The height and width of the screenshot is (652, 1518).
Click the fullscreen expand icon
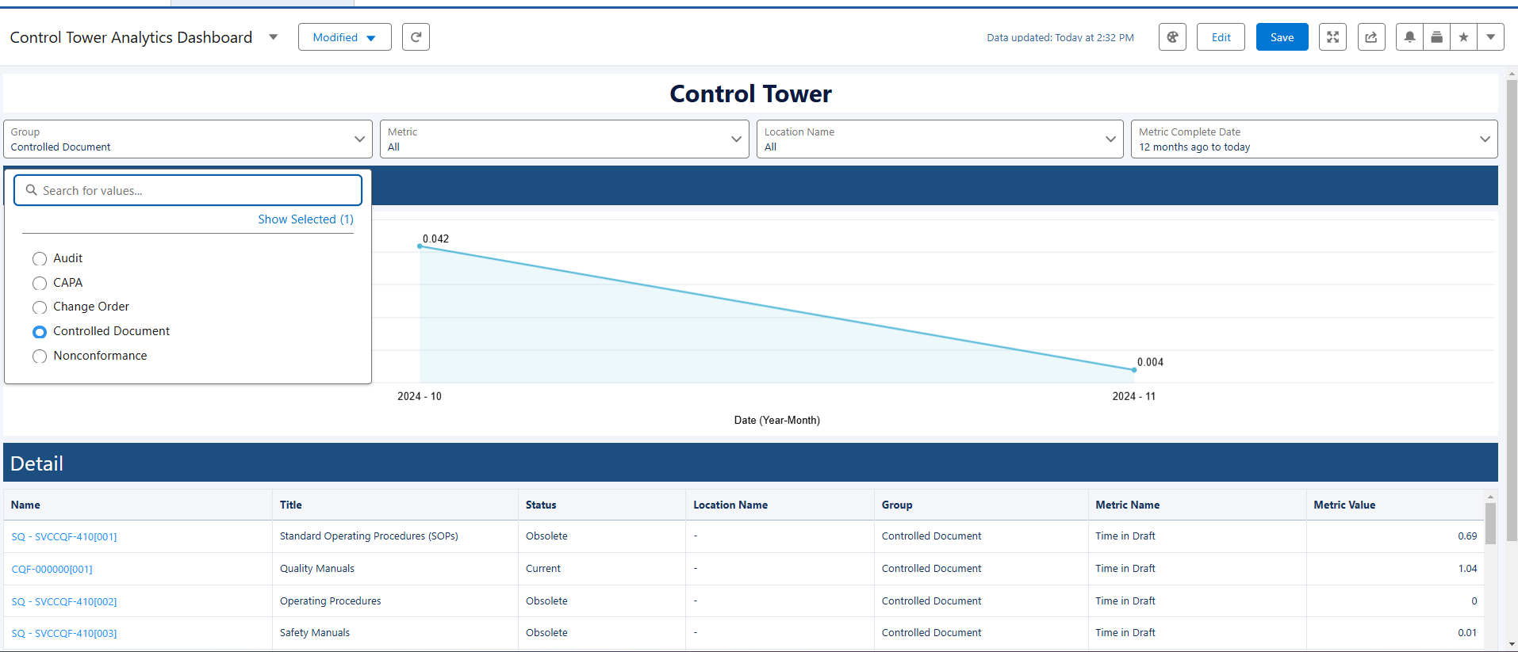[1332, 37]
